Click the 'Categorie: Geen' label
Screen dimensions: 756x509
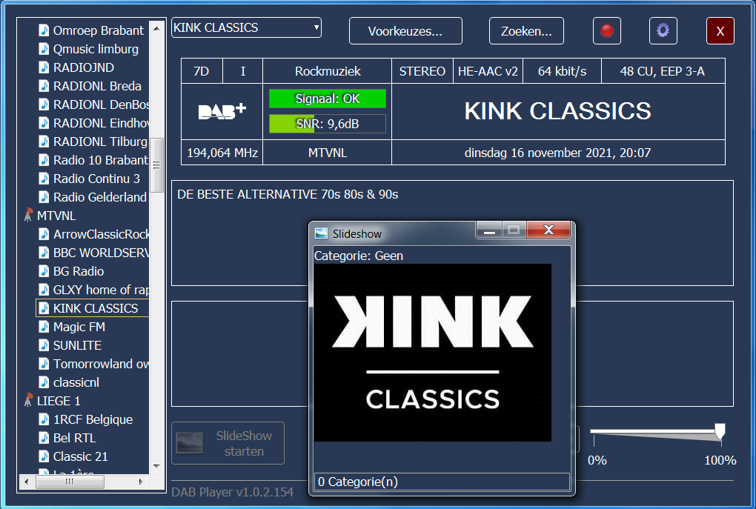[358, 256]
